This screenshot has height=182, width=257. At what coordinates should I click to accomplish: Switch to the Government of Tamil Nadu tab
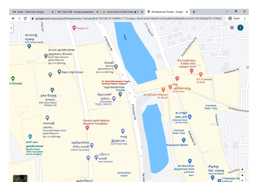click(x=122, y=12)
